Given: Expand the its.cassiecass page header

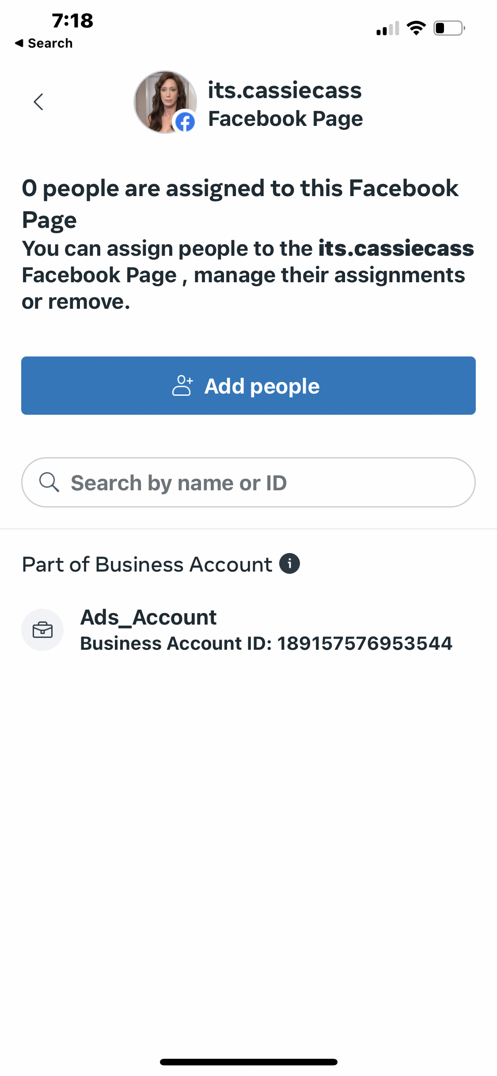Looking at the screenshot, I should pyautogui.click(x=285, y=91).
